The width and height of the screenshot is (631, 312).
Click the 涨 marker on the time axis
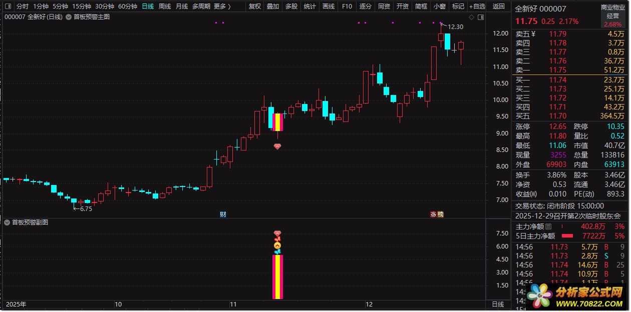(434, 214)
